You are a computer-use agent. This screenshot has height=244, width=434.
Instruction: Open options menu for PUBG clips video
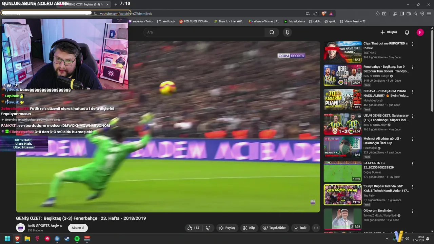point(413,44)
